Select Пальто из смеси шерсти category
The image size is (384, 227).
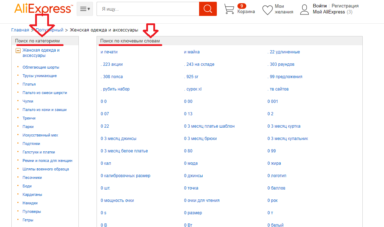click(x=45, y=93)
